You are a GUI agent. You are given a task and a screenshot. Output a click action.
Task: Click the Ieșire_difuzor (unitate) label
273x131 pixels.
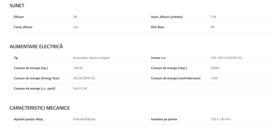(167, 17)
